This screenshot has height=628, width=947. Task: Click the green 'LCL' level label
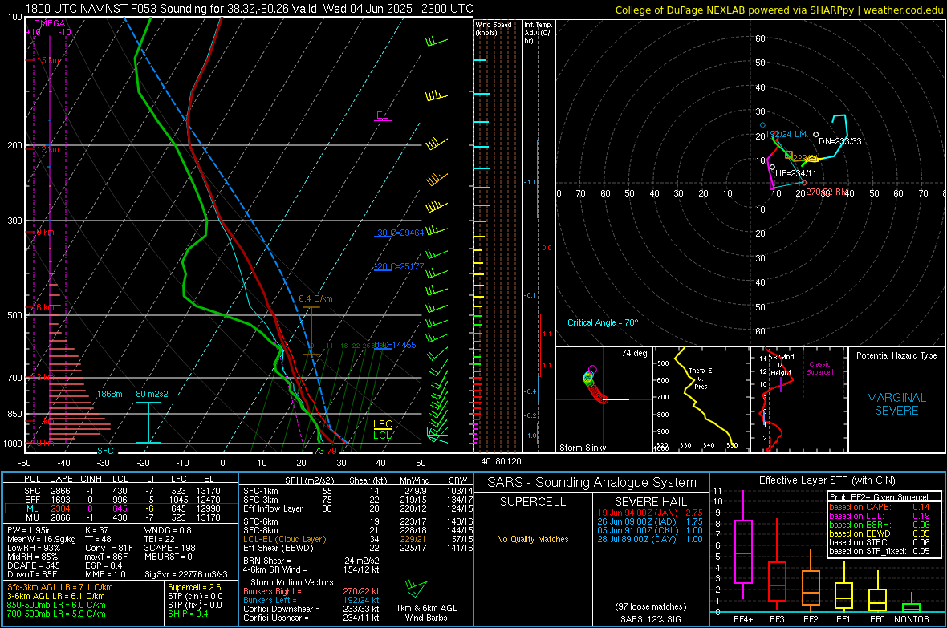tap(382, 435)
